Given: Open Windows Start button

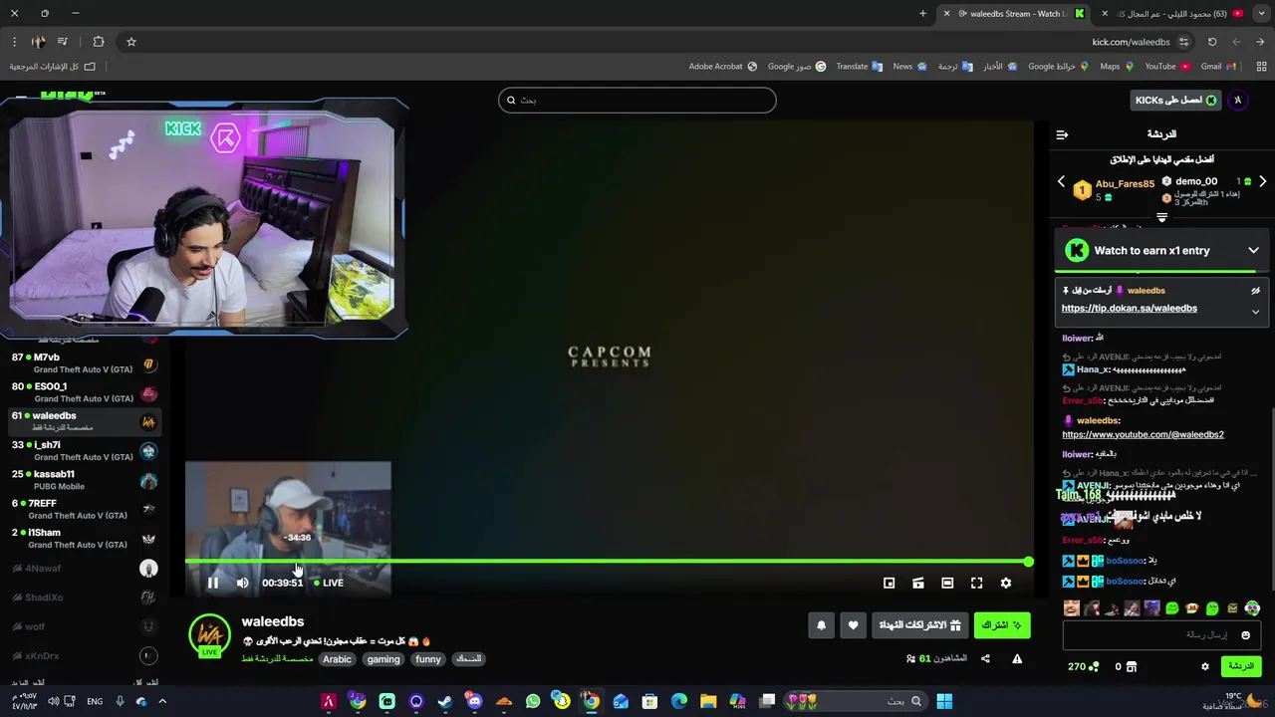Looking at the screenshot, I should [x=943, y=701].
